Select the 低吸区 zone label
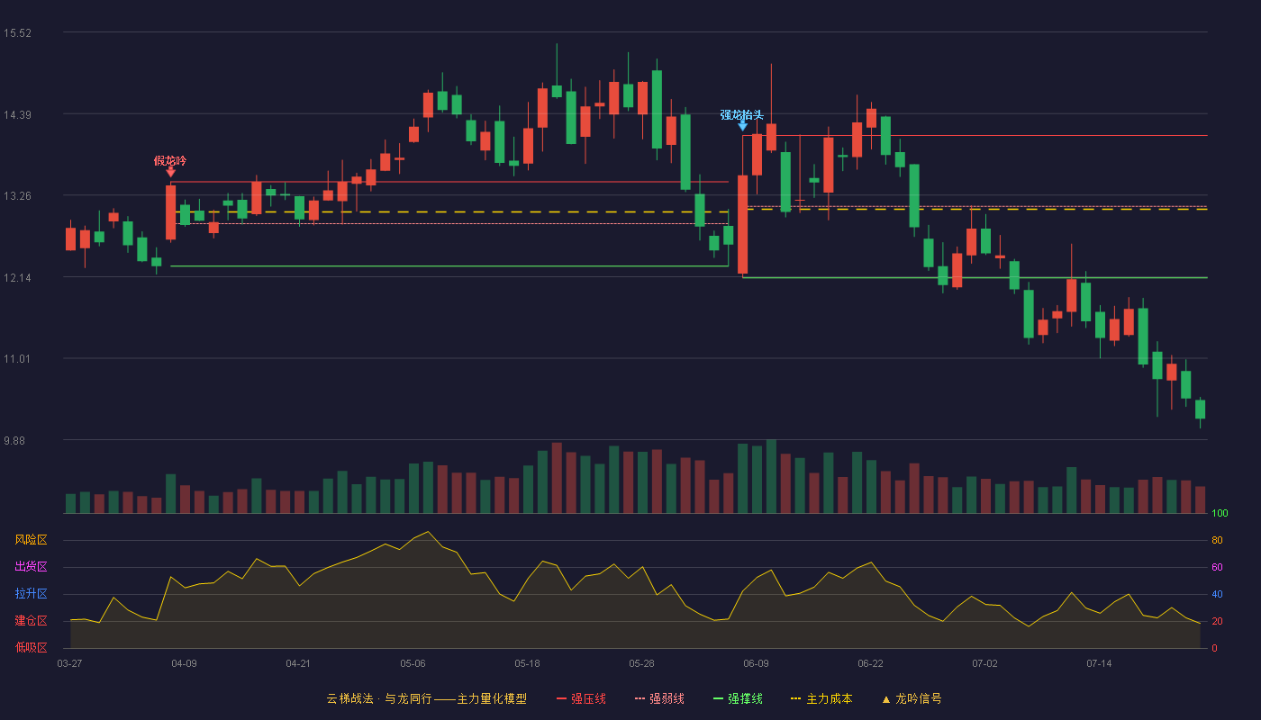 click(31, 647)
